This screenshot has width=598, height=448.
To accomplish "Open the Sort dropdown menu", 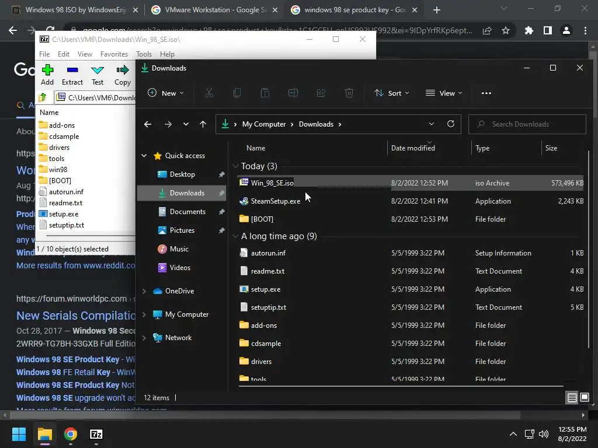I will [392, 93].
